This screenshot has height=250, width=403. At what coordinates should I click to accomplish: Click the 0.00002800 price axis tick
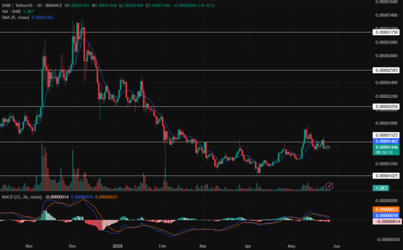pos(386,56)
